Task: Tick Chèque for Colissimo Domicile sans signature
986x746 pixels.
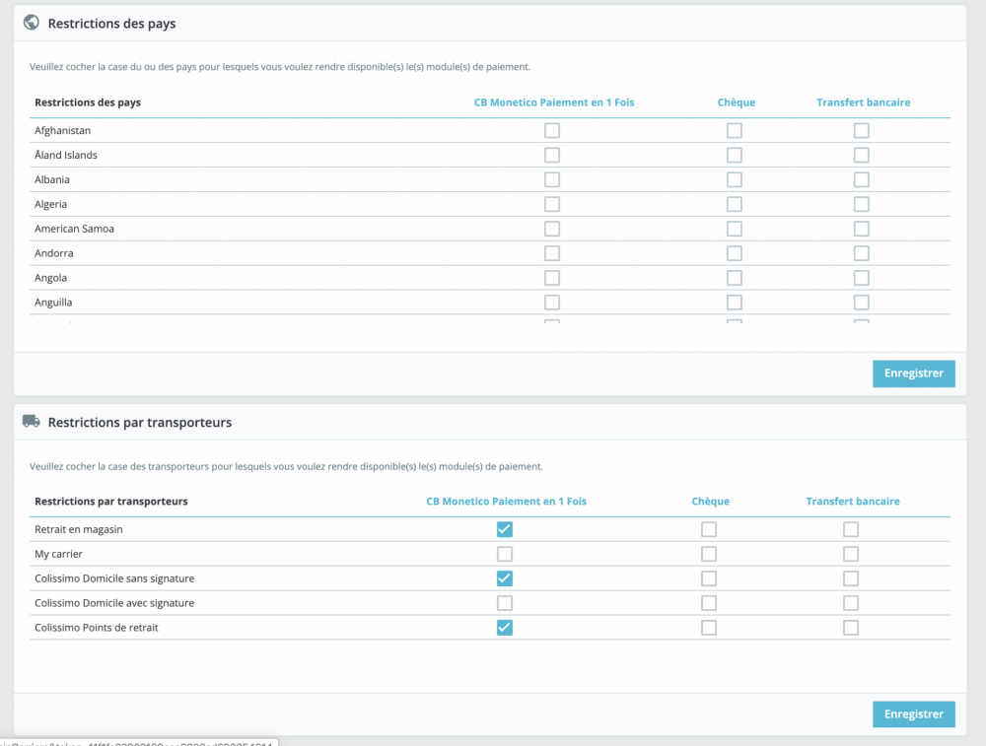Action: pos(709,578)
